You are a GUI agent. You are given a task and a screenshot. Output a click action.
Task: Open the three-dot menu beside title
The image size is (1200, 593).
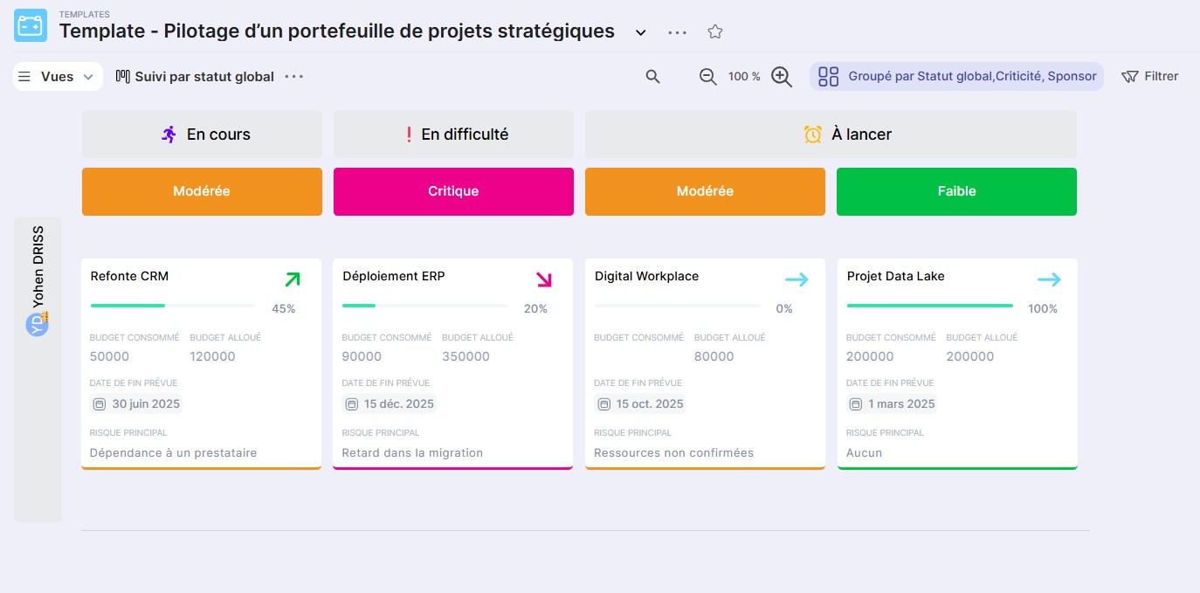(x=677, y=32)
